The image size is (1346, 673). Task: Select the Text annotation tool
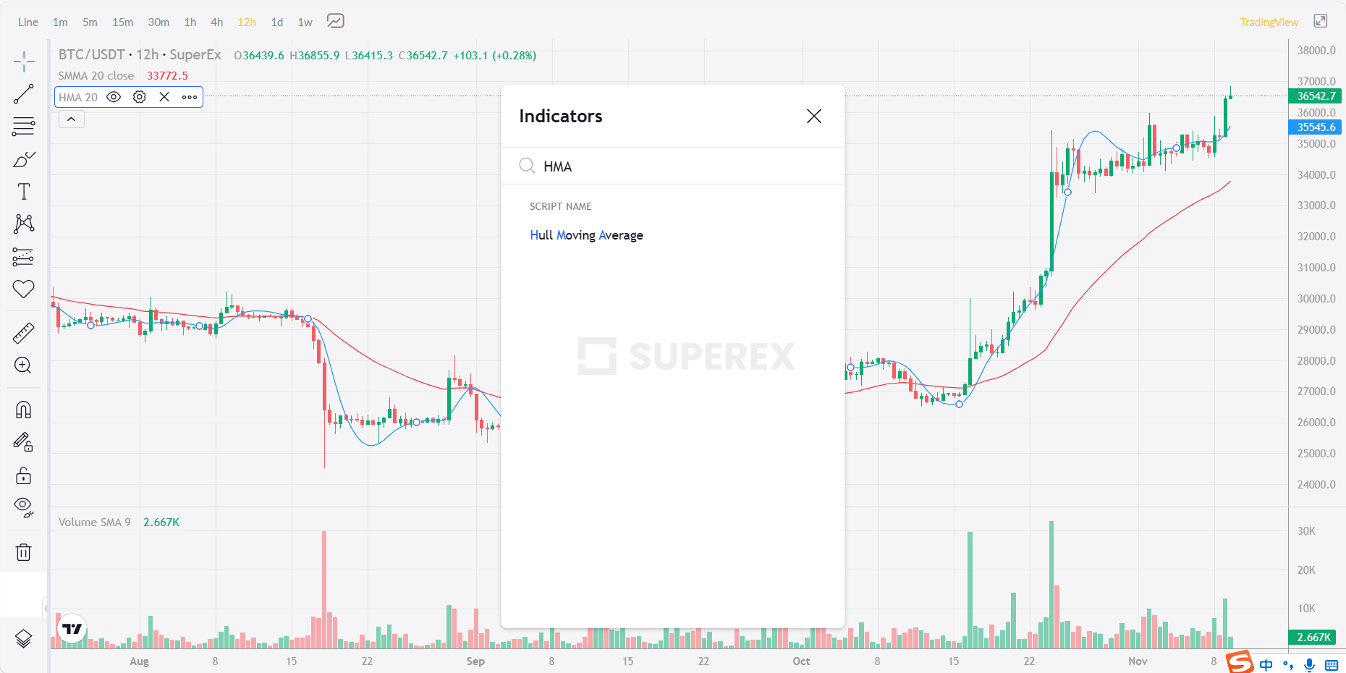(x=24, y=192)
